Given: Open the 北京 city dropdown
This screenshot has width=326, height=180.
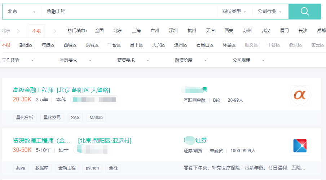Looking at the screenshot, I should click(x=22, y=12).
